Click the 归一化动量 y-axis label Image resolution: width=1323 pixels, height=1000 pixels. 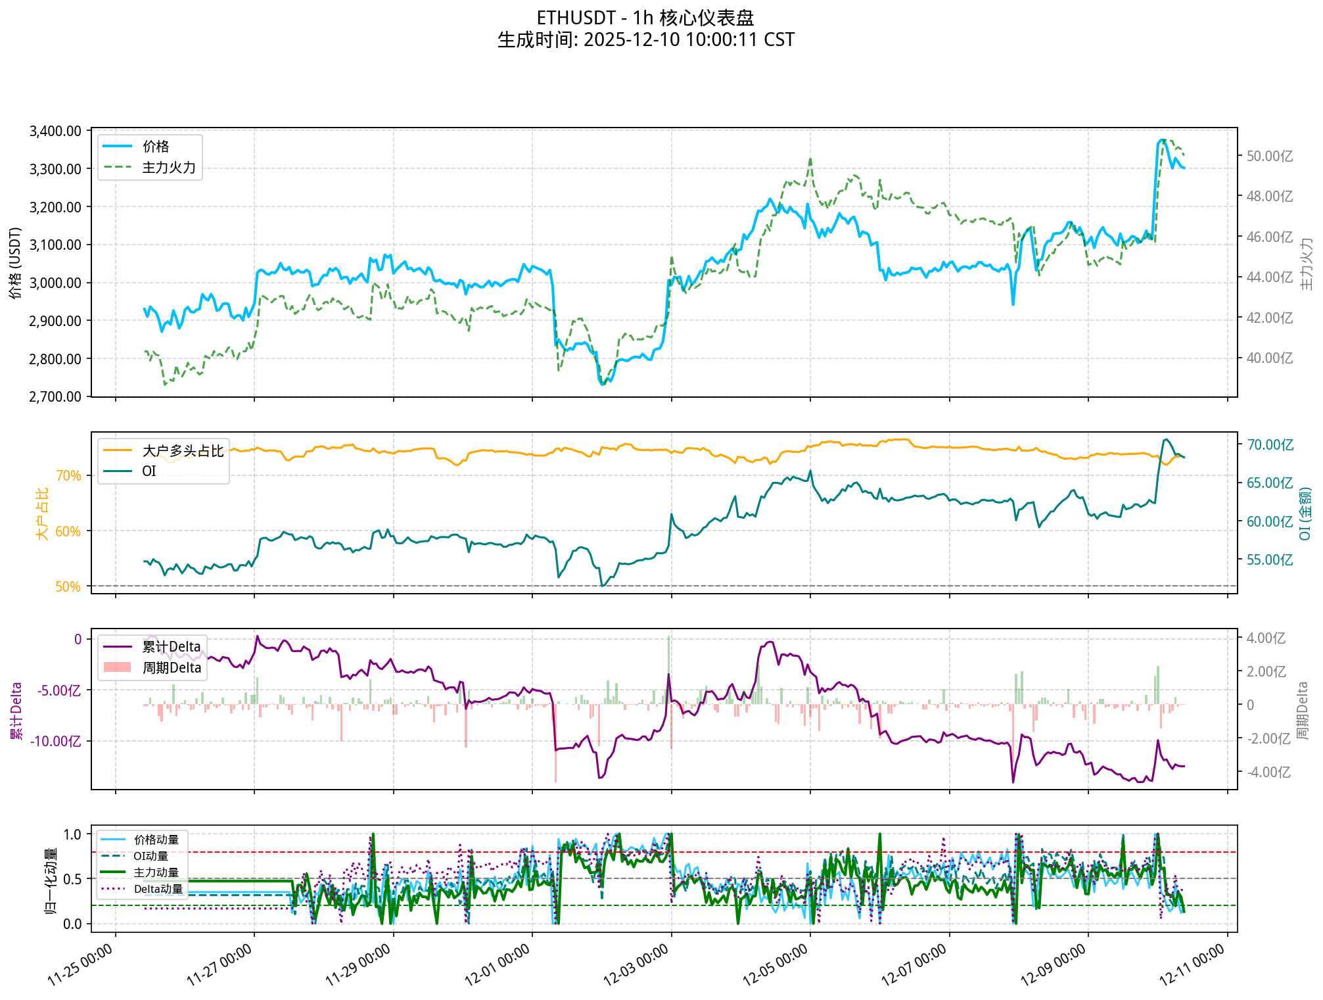pos(51,881)
